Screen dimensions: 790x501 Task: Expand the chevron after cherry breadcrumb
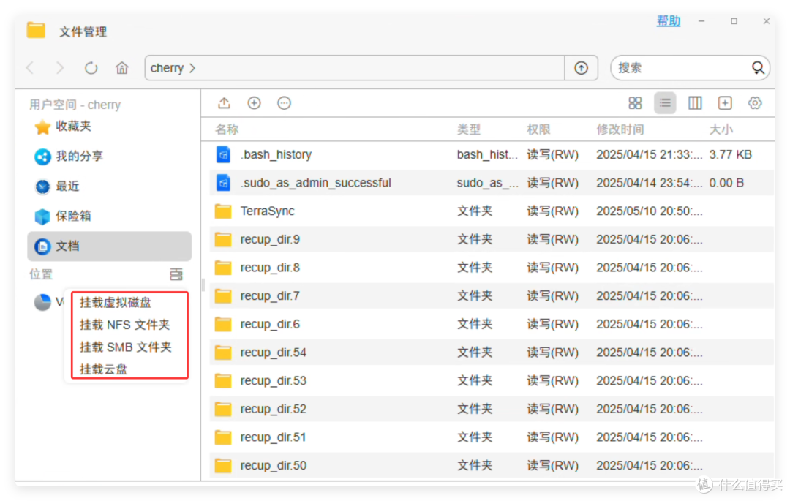(192, 68)
